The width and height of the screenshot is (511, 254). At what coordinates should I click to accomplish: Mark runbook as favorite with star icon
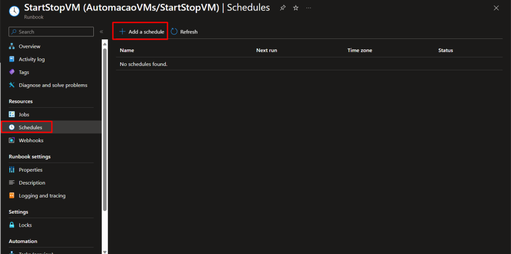coord(295,8)
